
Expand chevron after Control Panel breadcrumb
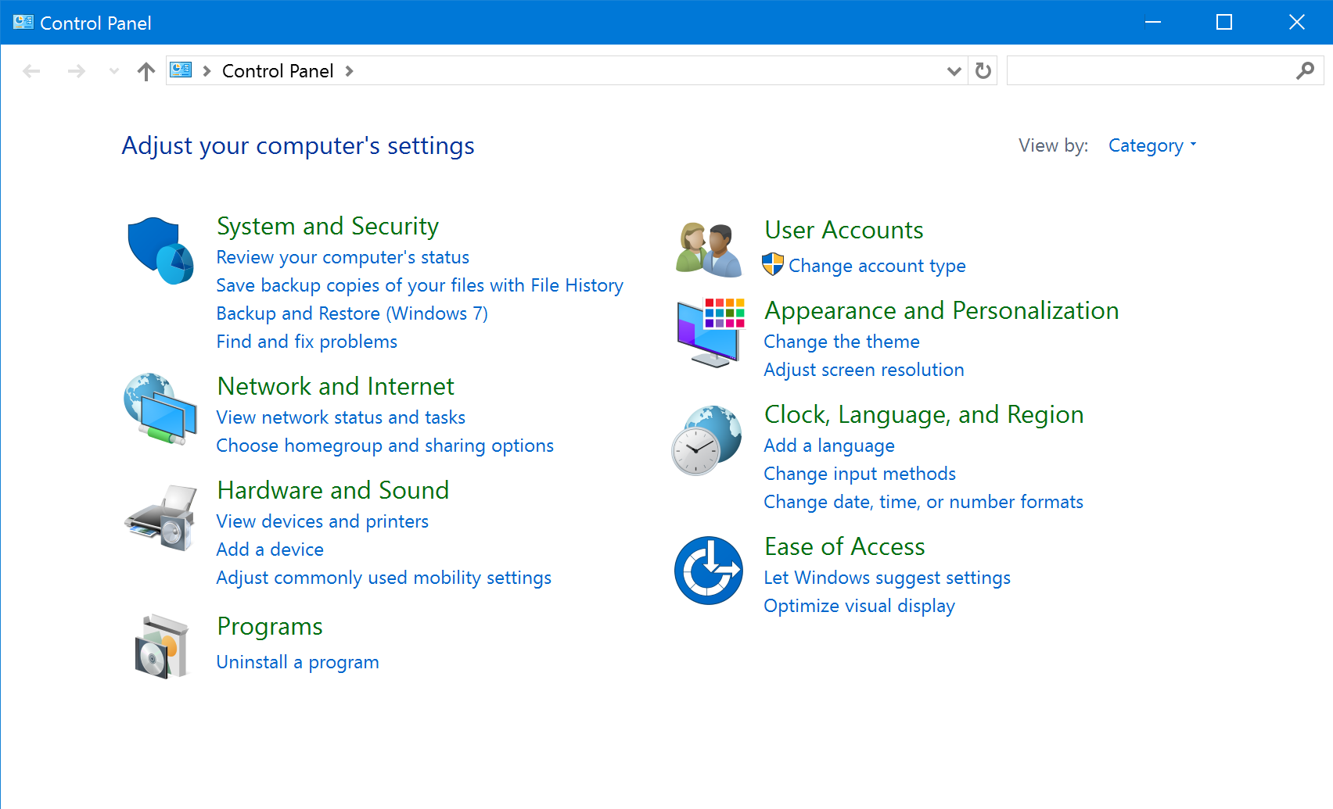350,71
